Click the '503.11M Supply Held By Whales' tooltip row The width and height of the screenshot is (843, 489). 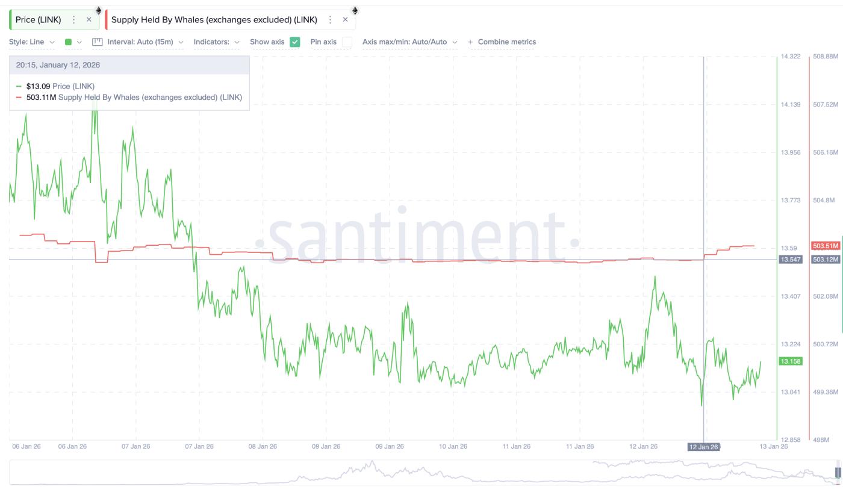(x=129, y=97)
